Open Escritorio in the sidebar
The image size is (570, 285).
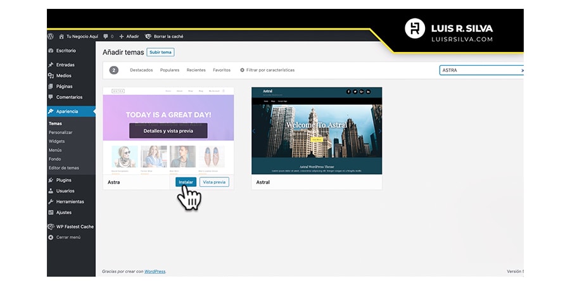click(66, 51)
